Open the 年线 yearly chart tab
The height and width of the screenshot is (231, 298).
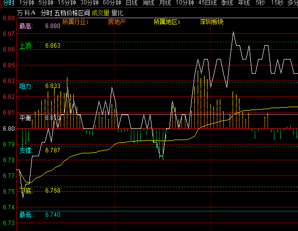tap(243, 3)
